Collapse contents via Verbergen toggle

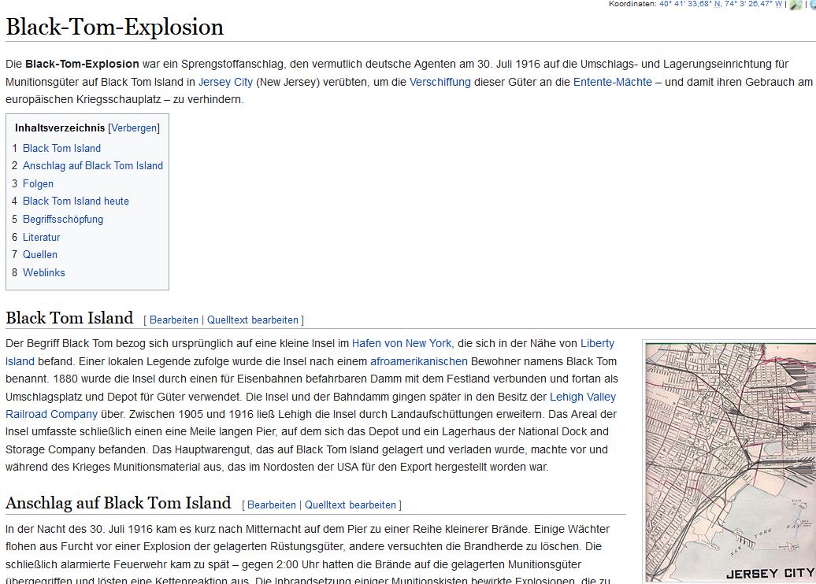133,128
